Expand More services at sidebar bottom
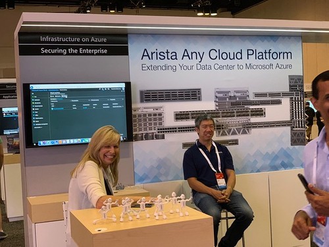The height and width of the screenshot is (247, 329). pos(38,128)
